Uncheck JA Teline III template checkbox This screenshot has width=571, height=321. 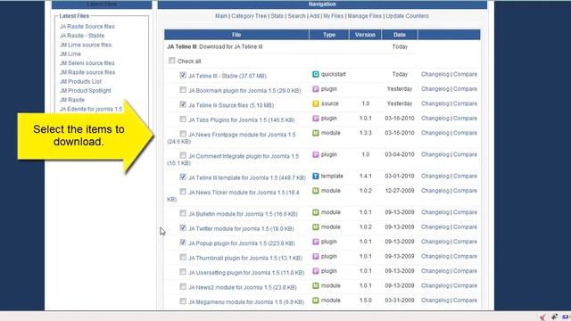[183, 177]
